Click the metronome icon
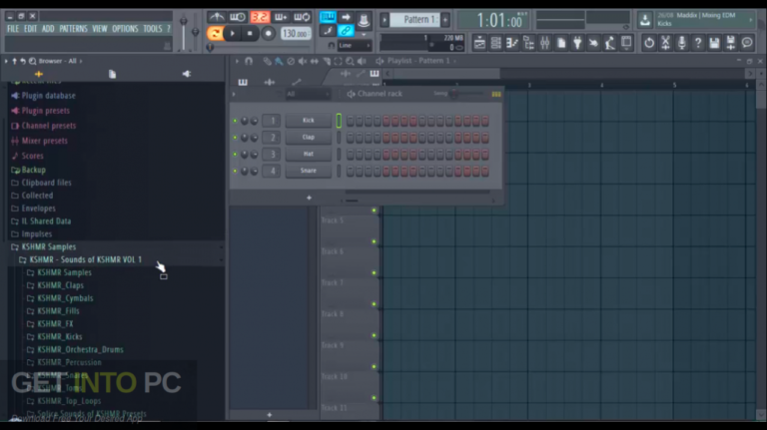This screenshot has height=430, width=767. (x=216, y=17)
